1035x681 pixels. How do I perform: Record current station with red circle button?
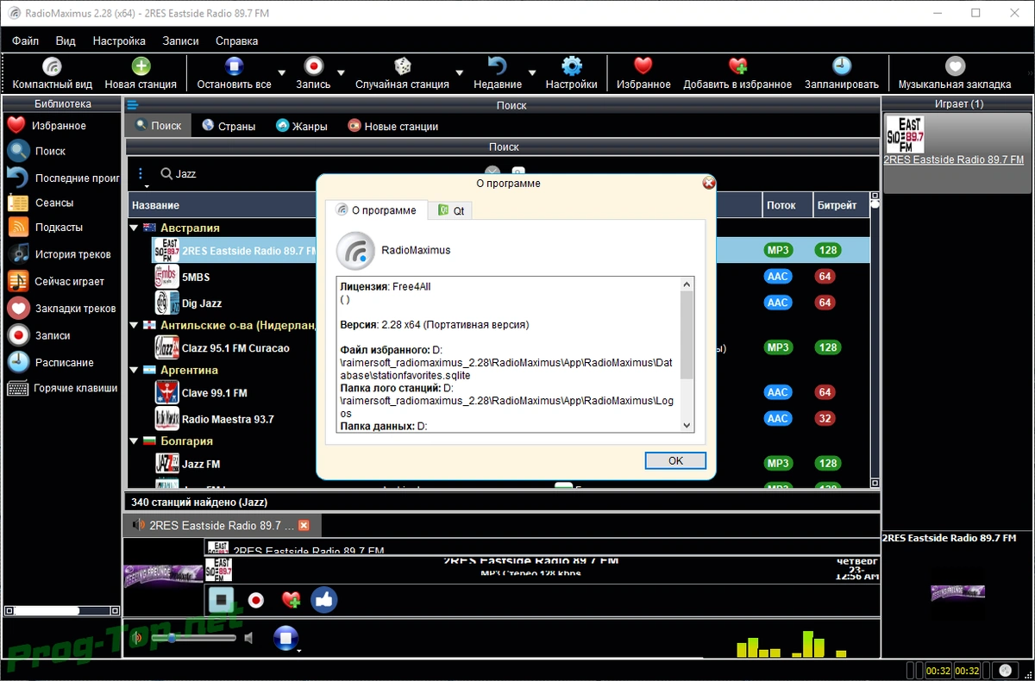pos(255,600)
